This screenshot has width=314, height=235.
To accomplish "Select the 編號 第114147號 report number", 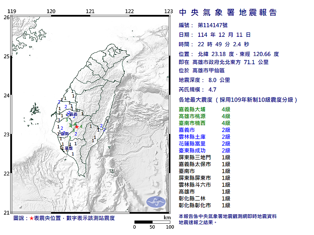I will pyautogui.click(x=203, y=26).
